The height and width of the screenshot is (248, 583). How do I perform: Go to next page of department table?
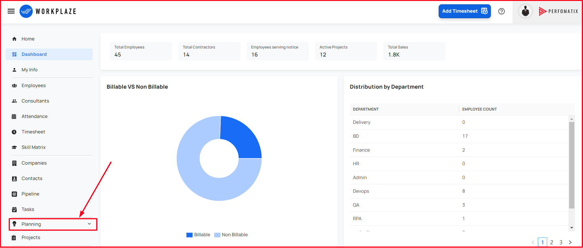tap(570, 242)
